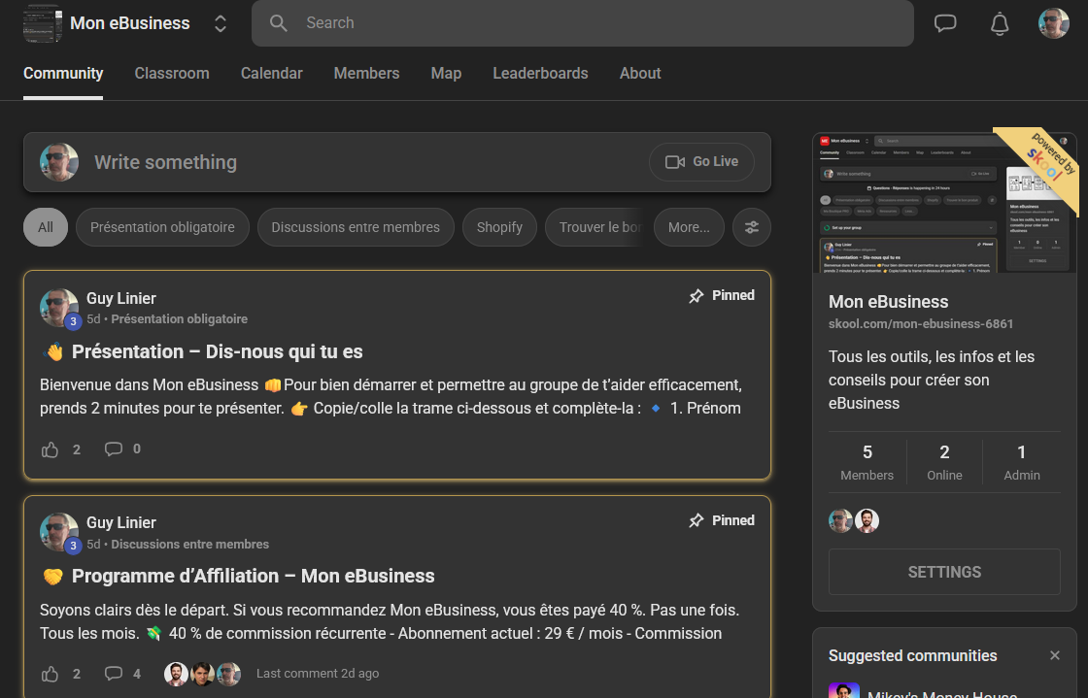Like the Présentation post with thumbs up
1088x698 pixels.
tap(51, 449)
